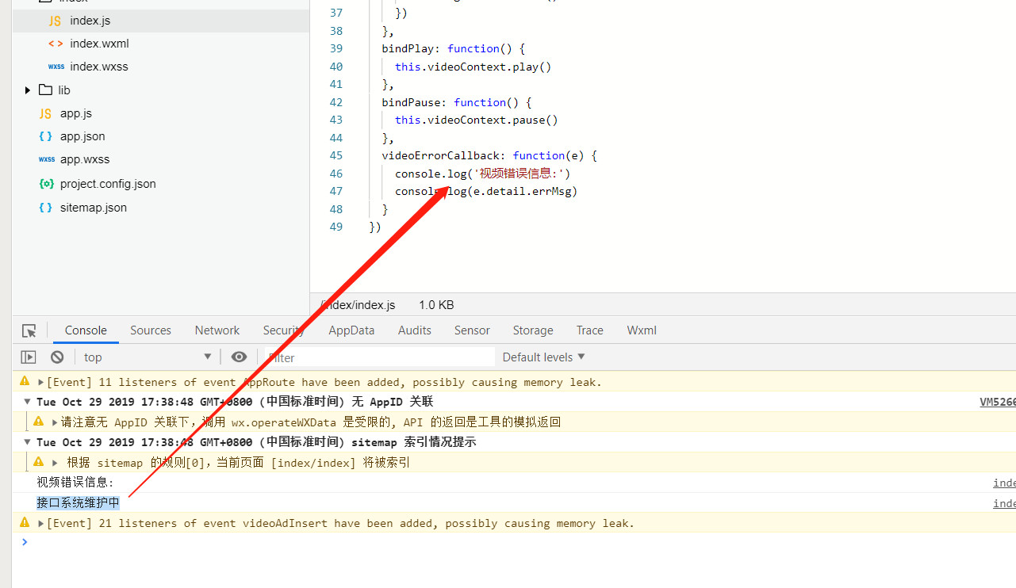Open the app.json file
This screenshot has height=588, width=1016.
point(82,136)
